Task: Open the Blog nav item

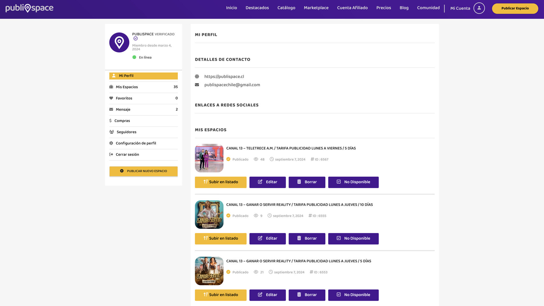Action: pos(404,8)
